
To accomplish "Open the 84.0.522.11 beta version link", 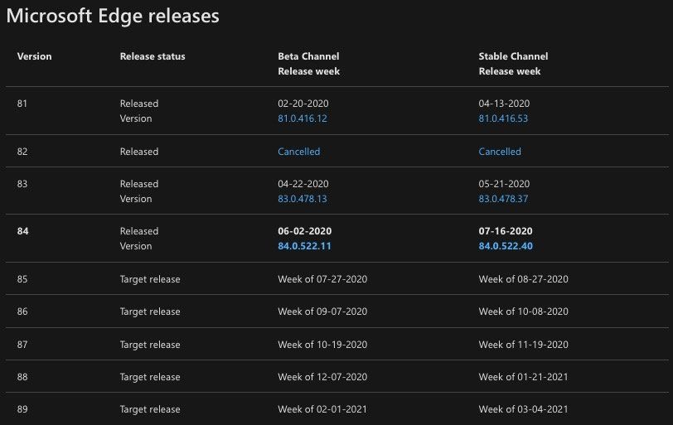I will (x=304, y=246).
